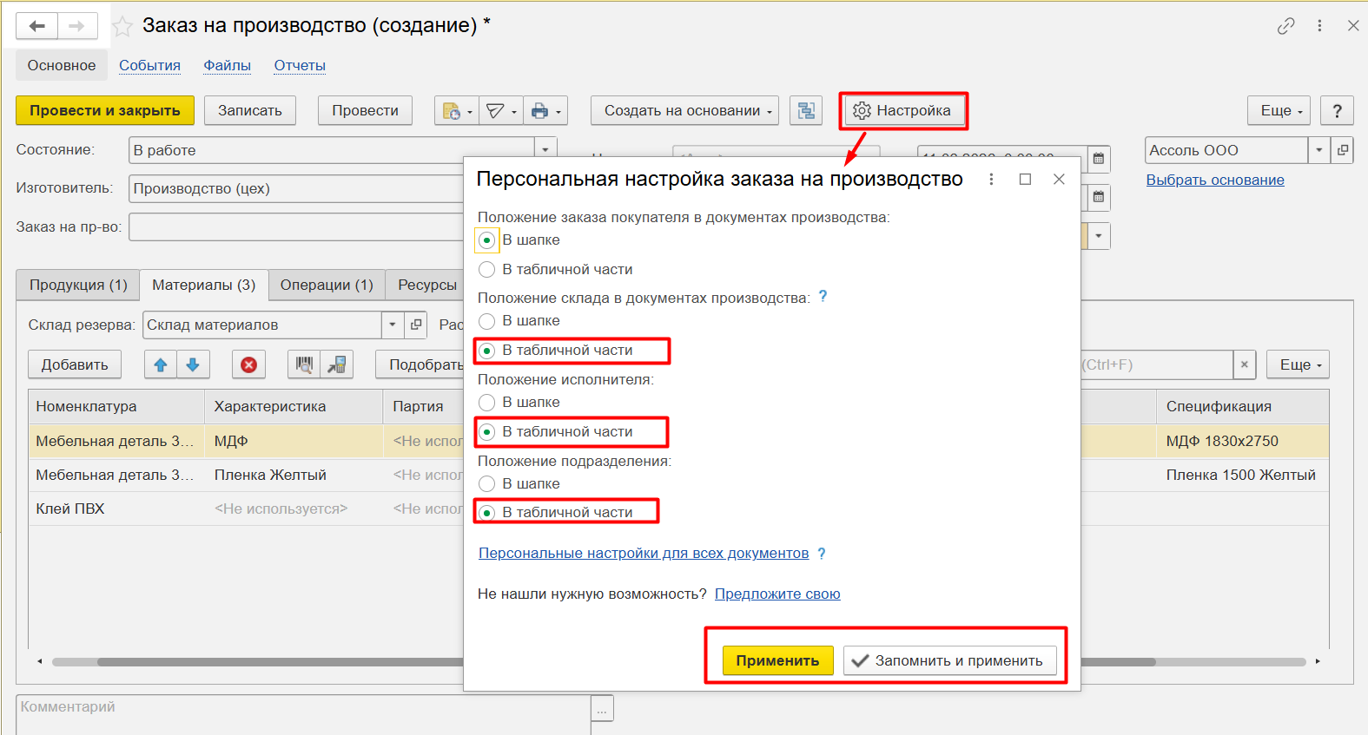
Task: Click the Добавить button
Action: 75,365
